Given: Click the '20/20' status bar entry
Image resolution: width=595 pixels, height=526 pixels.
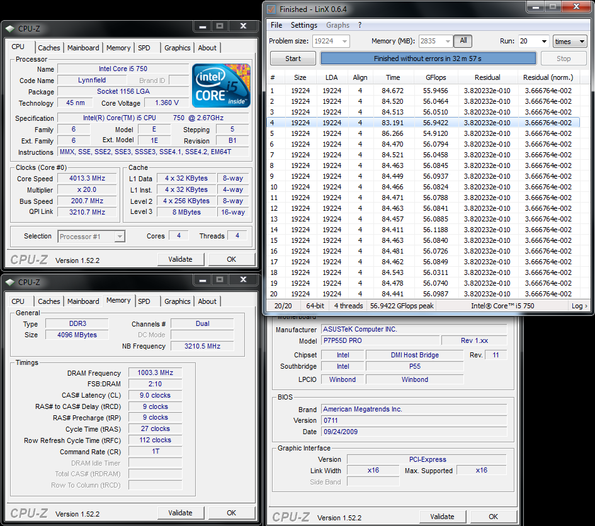Looking at the screenshot, I should coord(283,306).
